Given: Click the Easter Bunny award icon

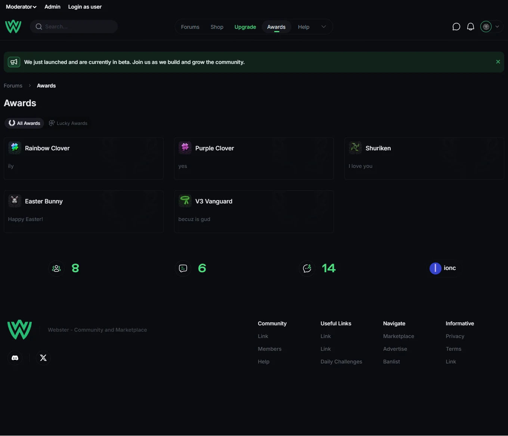Looking at the screenshot, I should coord(15,201).
